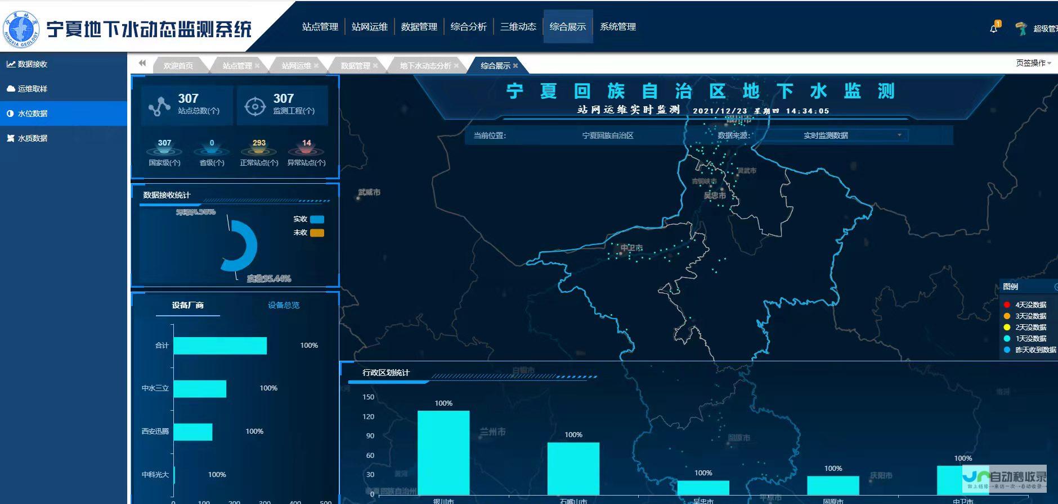The image size is (1058, 504).
Task: Click the 运维取样 cloud icon in sidebar
Action: pyautogui.click(x=11, y=89)
